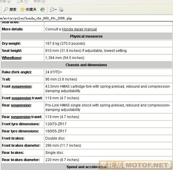Click the address bar URL field

(86, 18)
